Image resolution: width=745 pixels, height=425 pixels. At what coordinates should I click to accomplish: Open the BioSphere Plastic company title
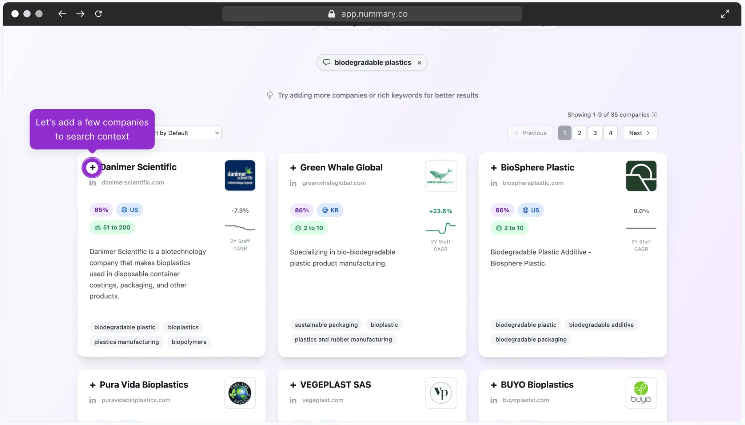point(537,168)
